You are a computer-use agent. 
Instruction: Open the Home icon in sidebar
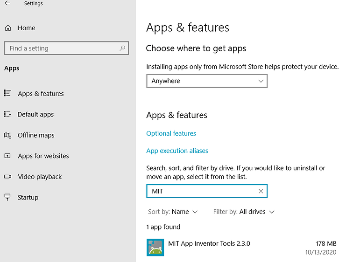(x=8, y=28)
